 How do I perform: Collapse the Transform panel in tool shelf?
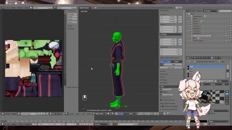[x=72, y=11]
